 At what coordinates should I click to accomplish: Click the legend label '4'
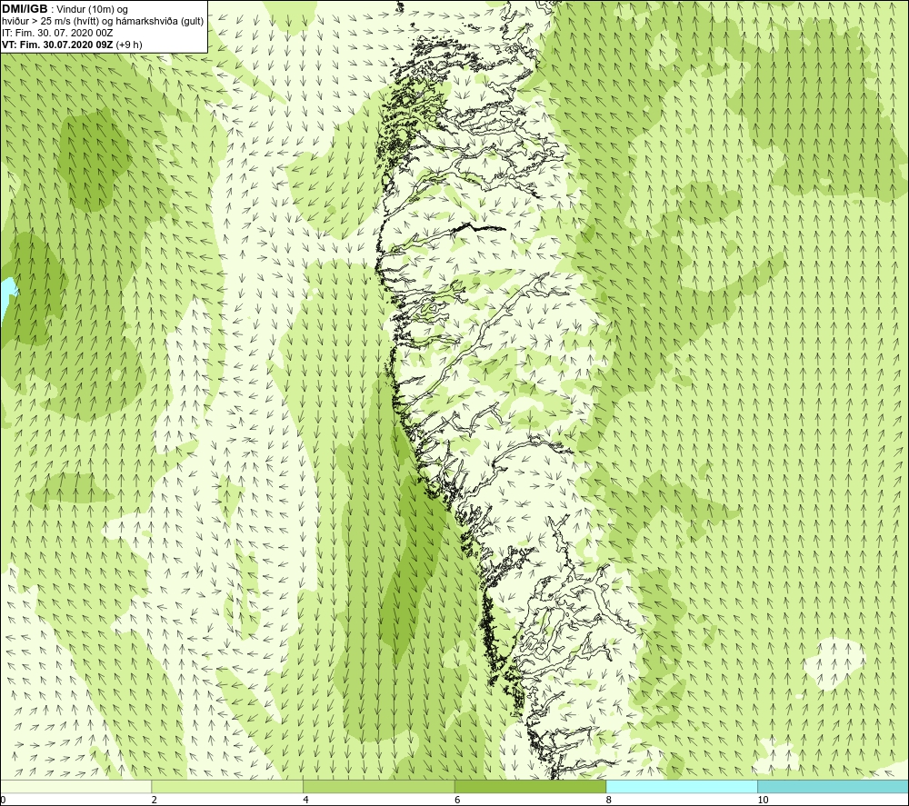click(x=305, y=800)
